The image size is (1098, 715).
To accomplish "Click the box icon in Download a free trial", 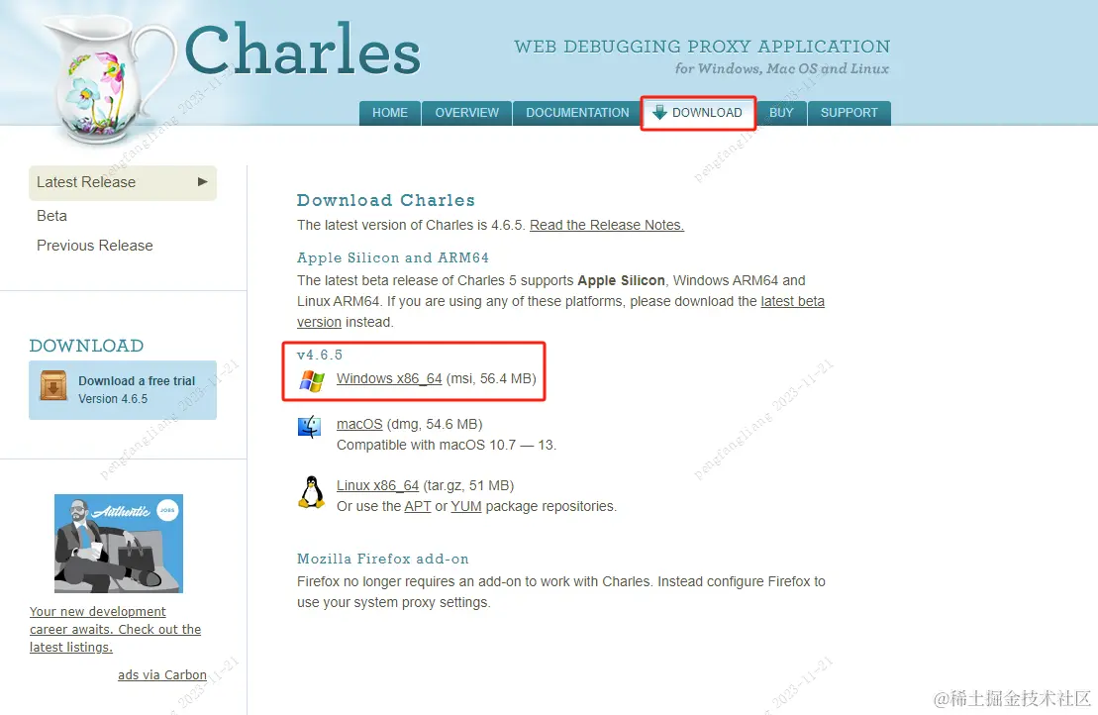I will (53, 385).
